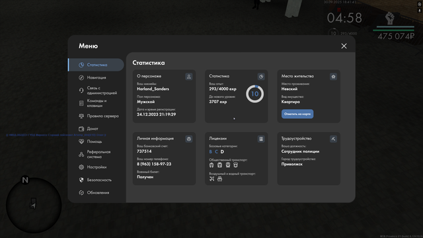Click the first Общественный транспорт license icon
The image size is (423, 238).
(x=211, y=165)
